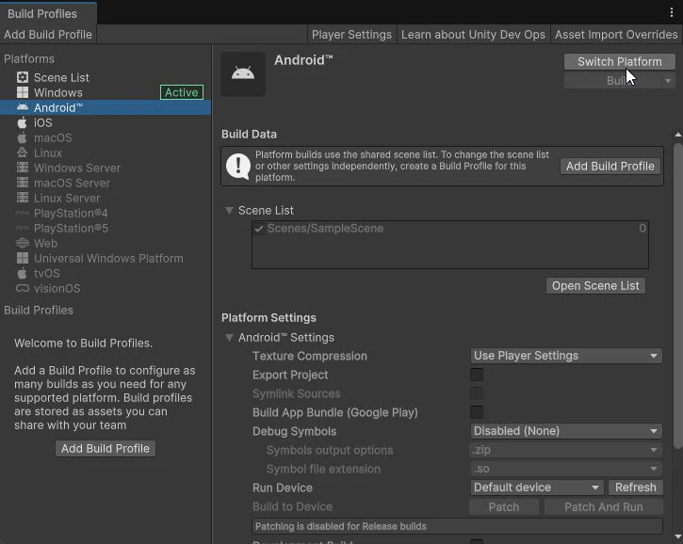Click the Switch Platform button

point(619,62)
